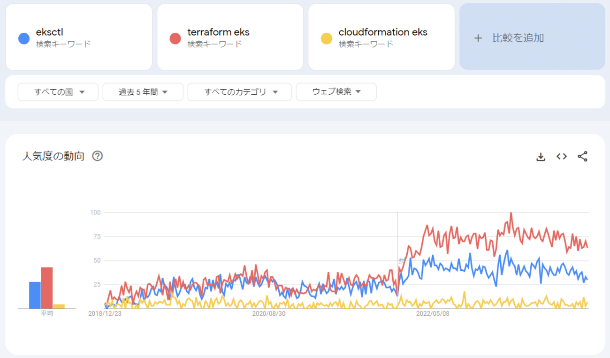610x358 pixels.
Task: Open the embed code icon
Action: tap(562, 157)
